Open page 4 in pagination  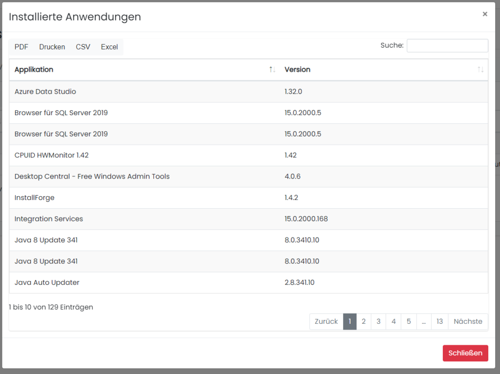[394, 322]
